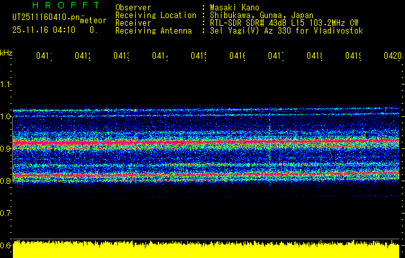Click the first time marker on the left
The height and width of the screenshot is (258, 405).
[x=44, y=57]
